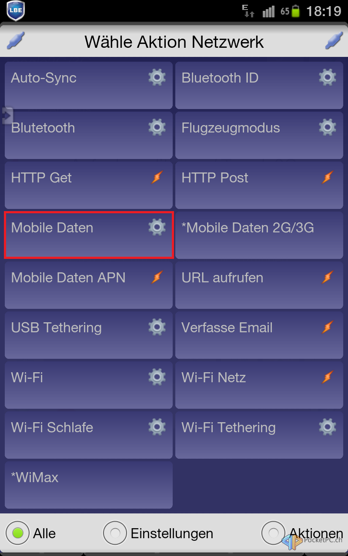The image size is (348, 556).
Task: Select the URL aufrufen action
Action: coord(259,285)
